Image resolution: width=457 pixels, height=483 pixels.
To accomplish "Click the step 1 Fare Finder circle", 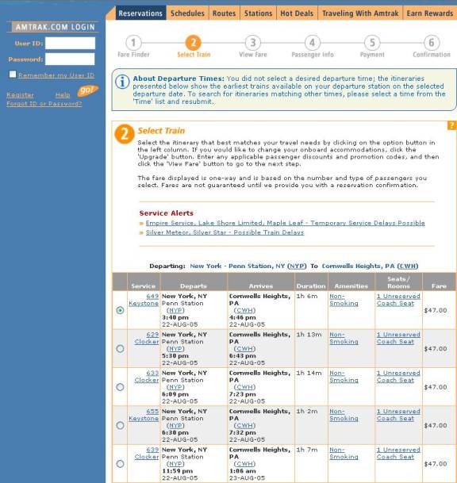I will [133, 43].
